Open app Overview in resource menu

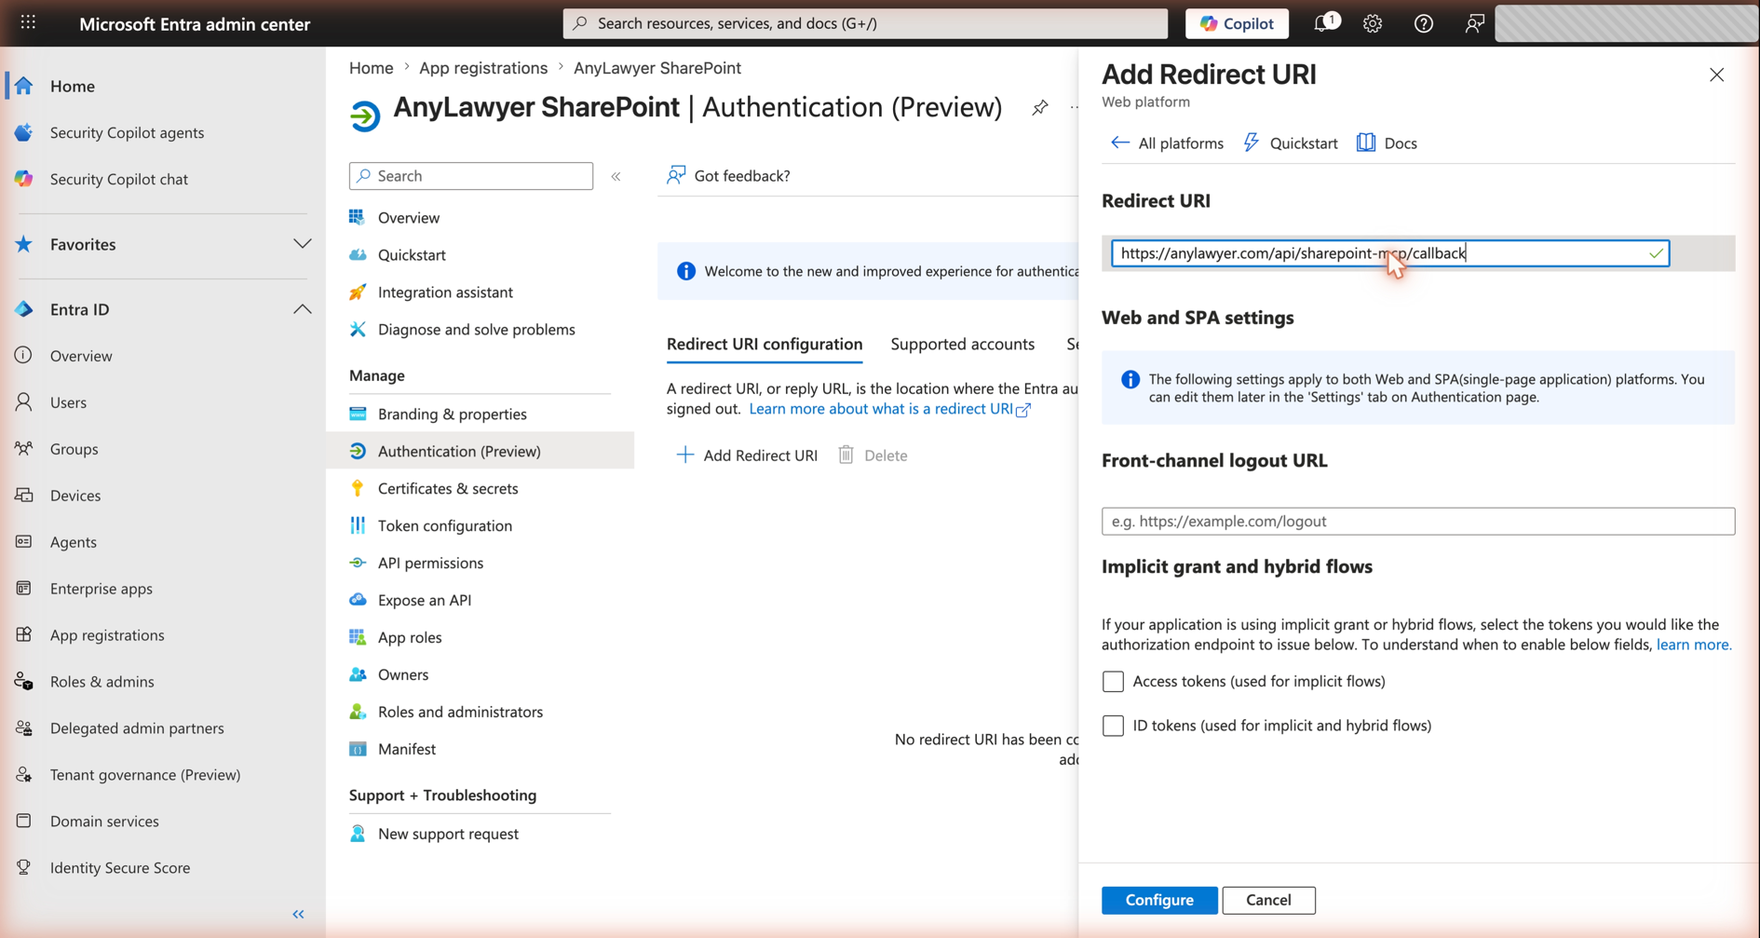click(409, 218)
